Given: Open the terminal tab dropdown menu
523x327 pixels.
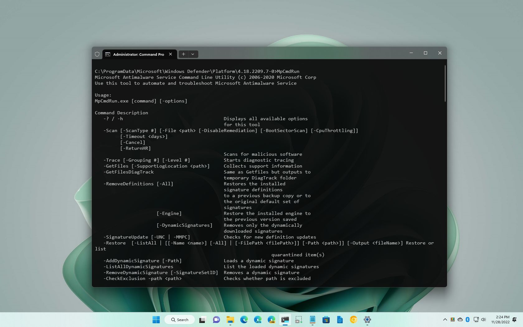Looking at the screenshot, I should [193, 54].
